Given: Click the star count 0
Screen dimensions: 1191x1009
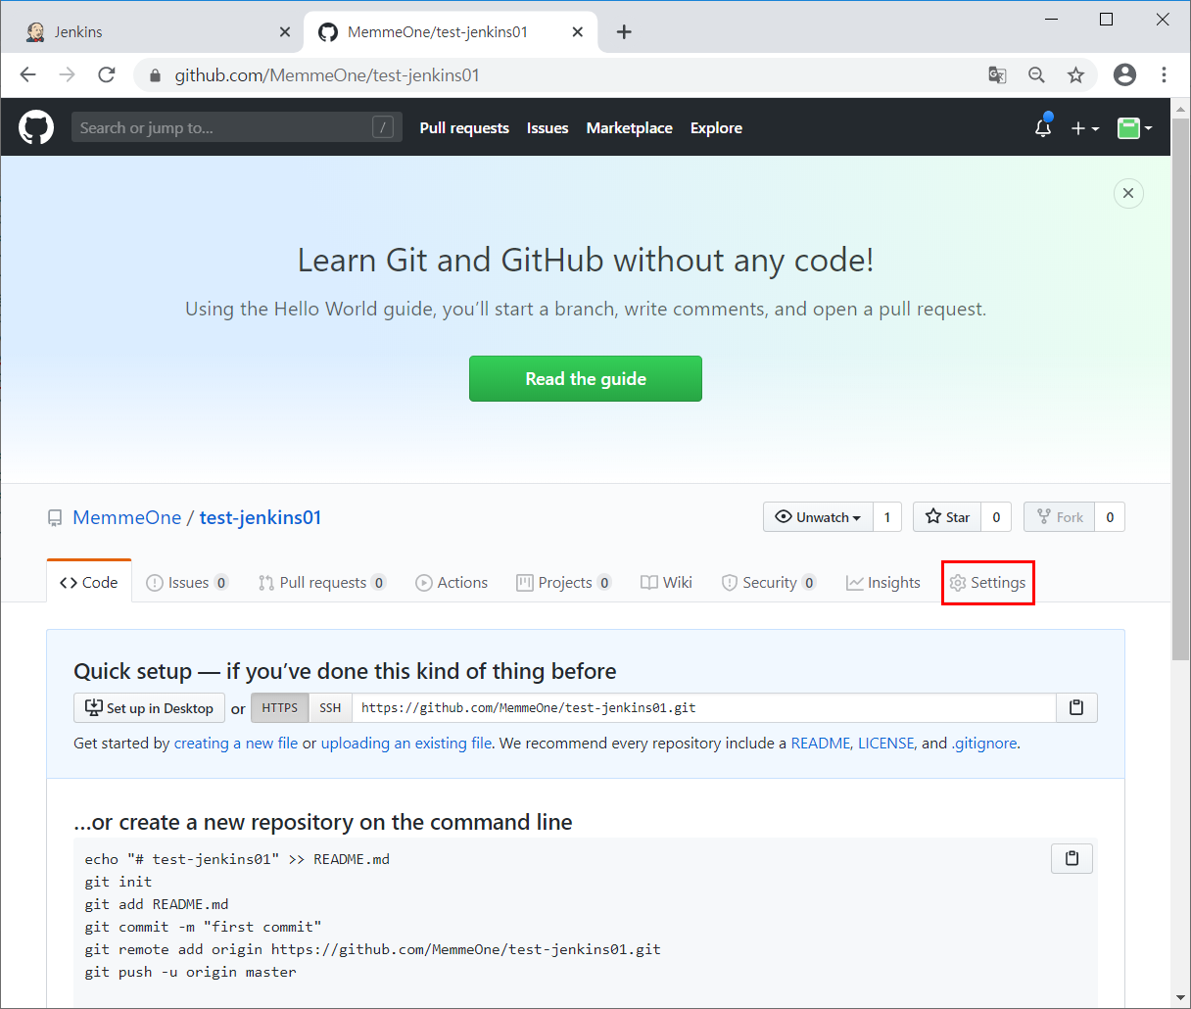Looking at the screenshot, I should [x=996, y=517].
